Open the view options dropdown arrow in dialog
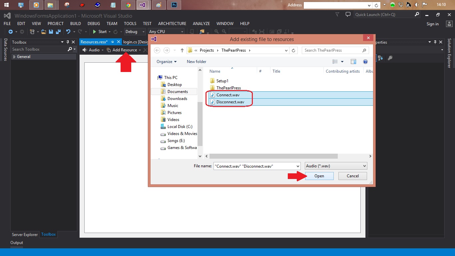Screen dimensions: 455x256 (x=342, y=62)
